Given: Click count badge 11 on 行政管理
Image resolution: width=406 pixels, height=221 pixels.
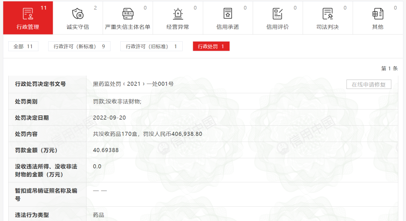Looking at the screenshot, I should point(44,8).
